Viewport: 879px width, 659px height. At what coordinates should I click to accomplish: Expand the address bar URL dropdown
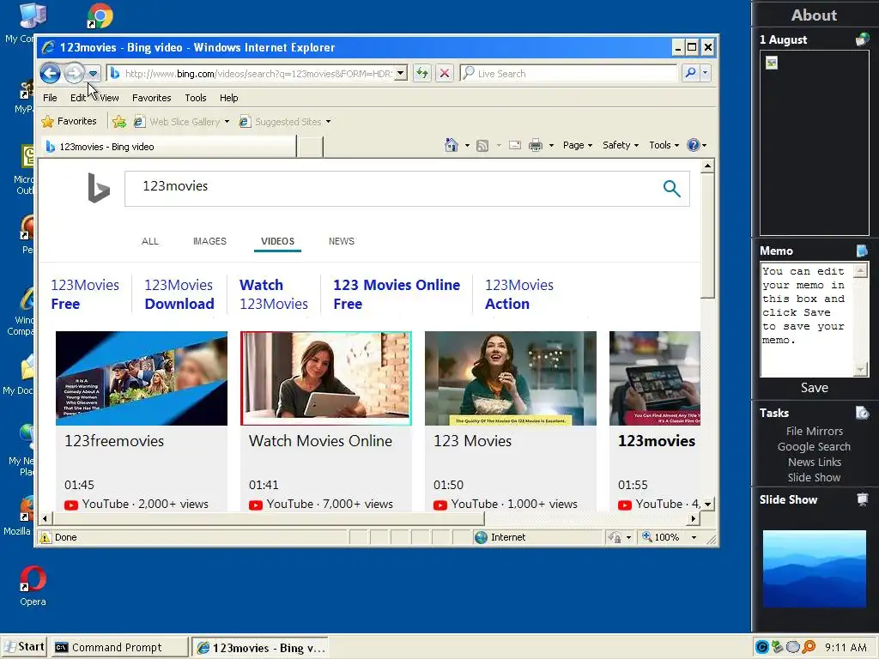click(x=400, y=74)
